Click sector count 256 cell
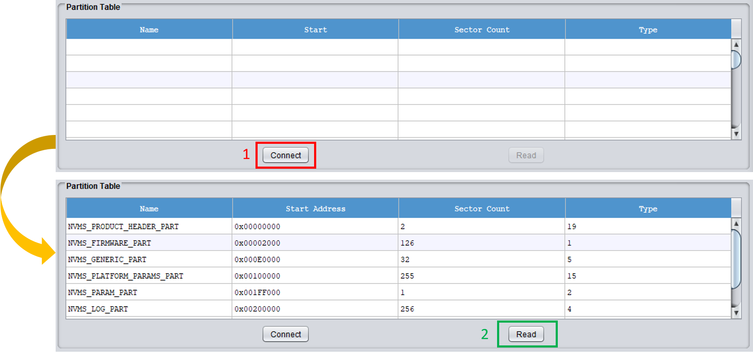Image resolution: width=753 pixels, height=353 pixels. pos(481,309)
